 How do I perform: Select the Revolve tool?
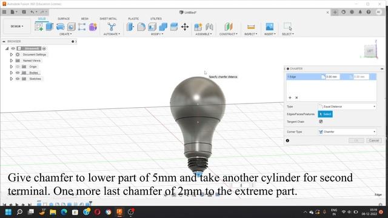61,27
